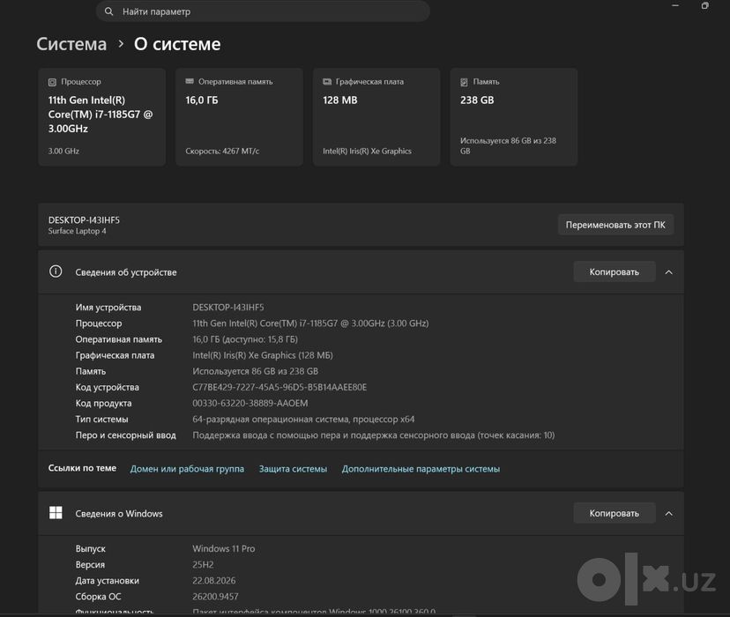Click the OS build value '26200.9457'
Viewport: 730px width, 617px height.
click(x=215, y=596)
